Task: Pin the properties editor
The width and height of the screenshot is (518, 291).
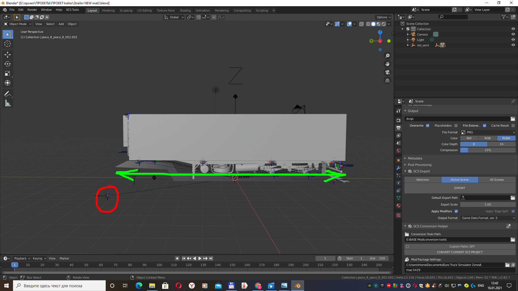Action: [x=513, y=101]
